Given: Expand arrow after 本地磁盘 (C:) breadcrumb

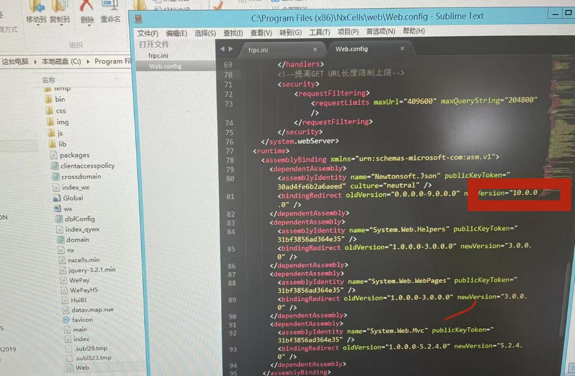Looking at the screenshot, I should click(88, 61).
